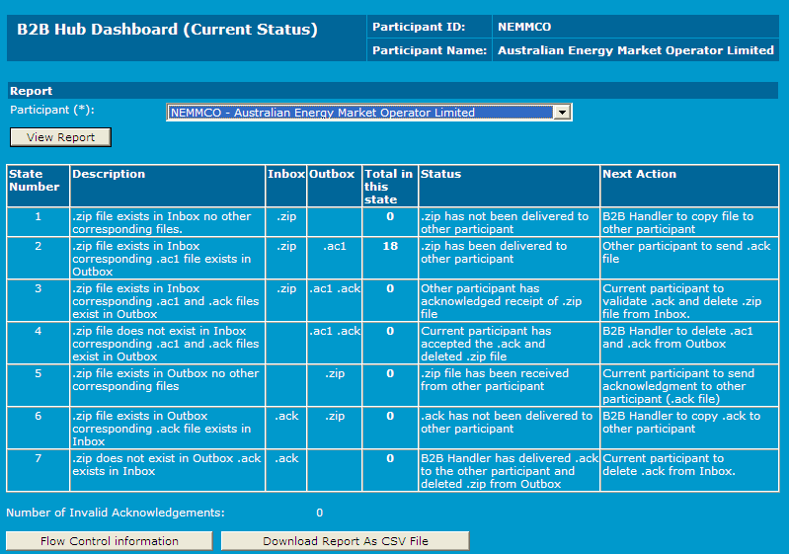Viewport: 789px width, 554px height.
Task: Click the Participant ID value NEMMCO
Action: (524, 27)
